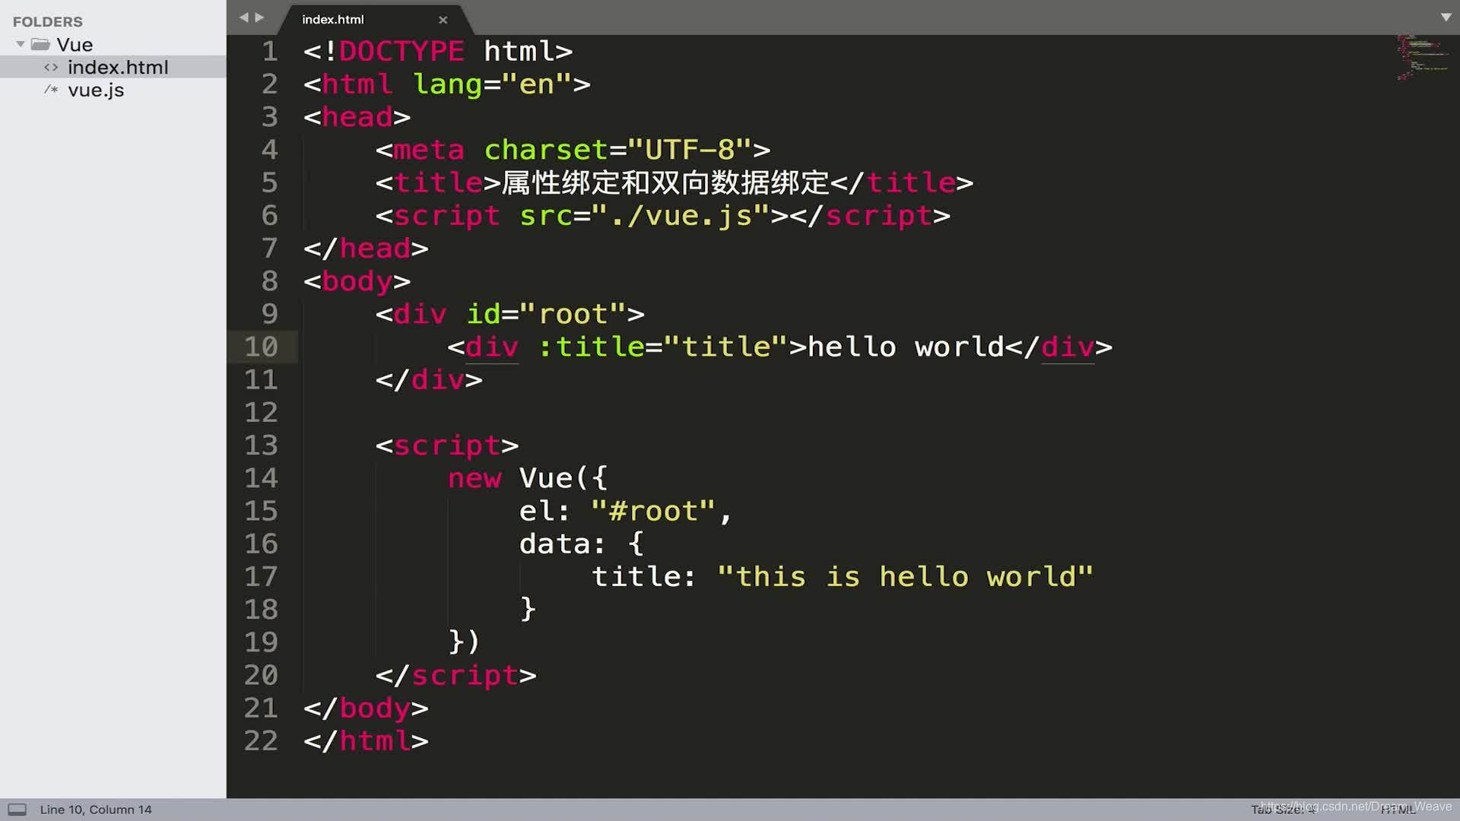
Task: Switch to the index.html tab
Action: 333,19
